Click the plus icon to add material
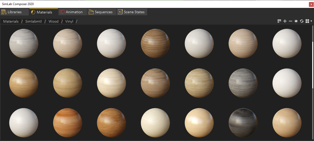Viewport: 314px width, 141px height. click(x=285, y=21)
